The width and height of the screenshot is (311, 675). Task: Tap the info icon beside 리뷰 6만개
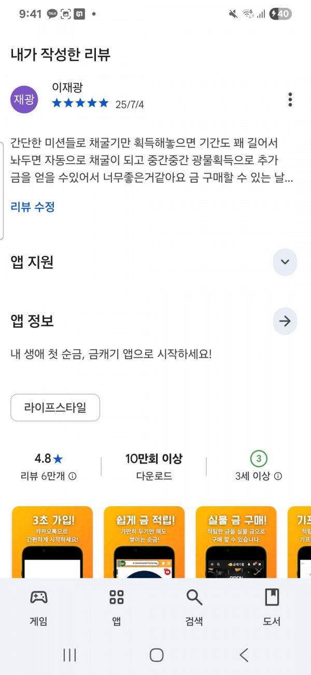coord(73,476)
